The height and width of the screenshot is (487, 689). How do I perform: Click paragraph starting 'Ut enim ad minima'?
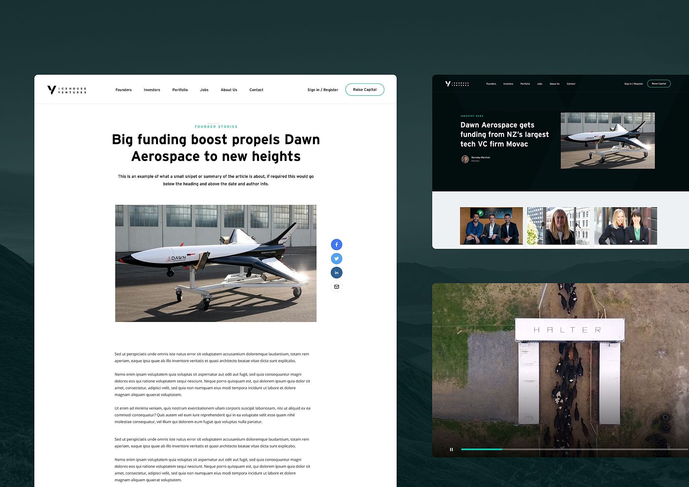coord(212,415)
